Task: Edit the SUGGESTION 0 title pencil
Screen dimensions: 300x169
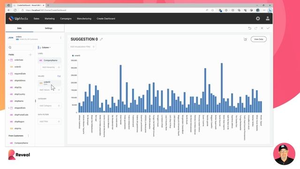Action: tap(101, 39)
